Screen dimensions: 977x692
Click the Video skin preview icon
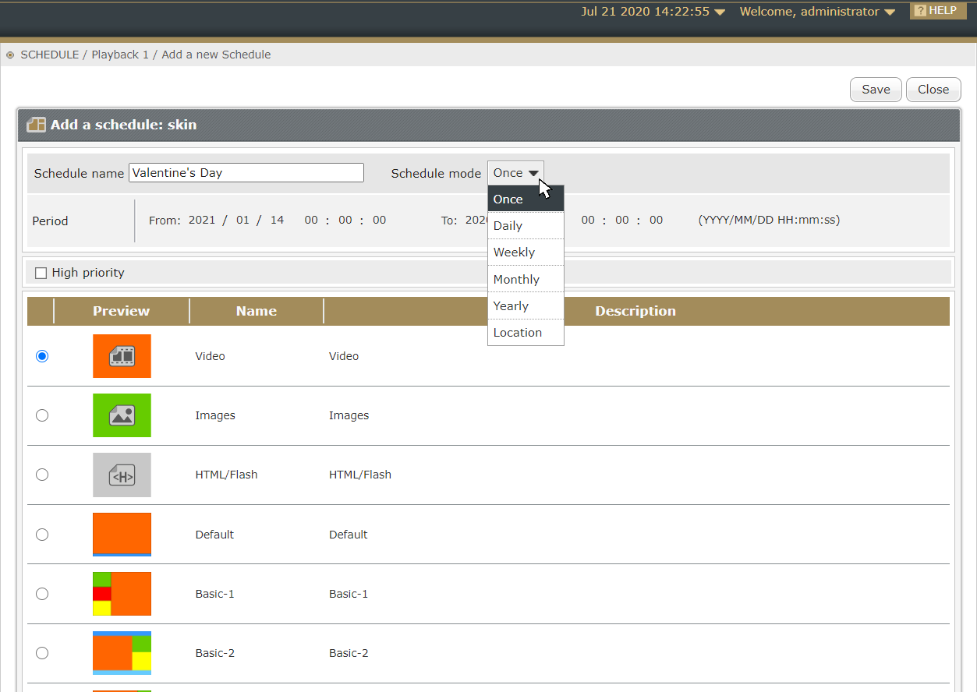pos(122,356)
